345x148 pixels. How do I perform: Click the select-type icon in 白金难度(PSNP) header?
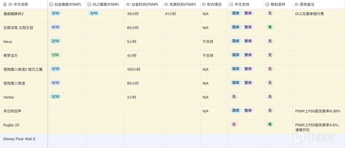pos(51,5)
